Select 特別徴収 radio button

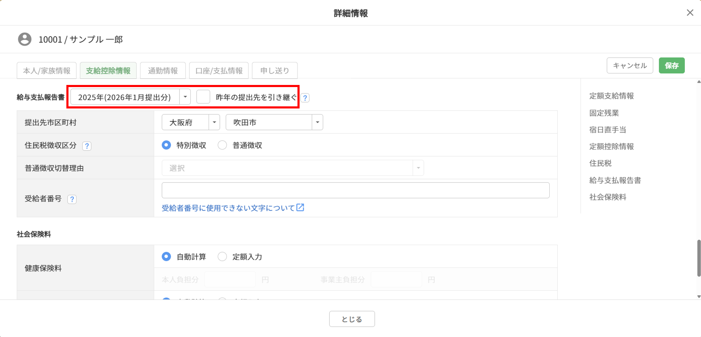[x=166, y=145]
